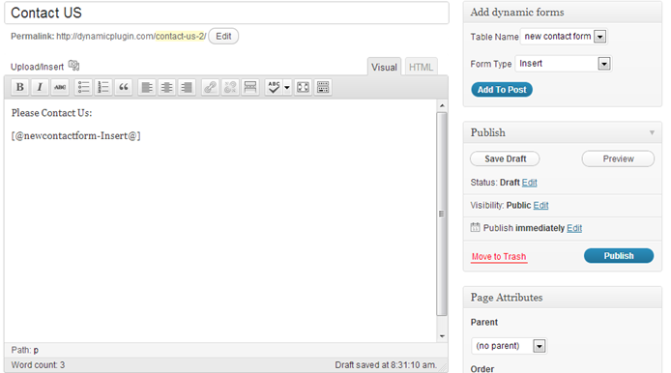The height and width of the screenshot is (373, 671).
Task: Edit the permalink with Edit button
Action: point(223,37)
